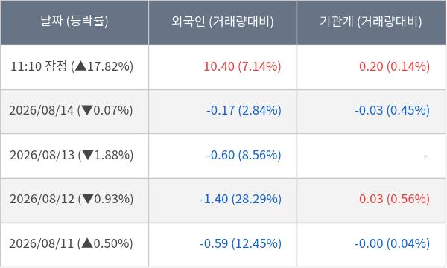Click foreign value -1.40 (28.29%)
The width and height of the screenshot is (447, 268).
(x=241, y=199)
